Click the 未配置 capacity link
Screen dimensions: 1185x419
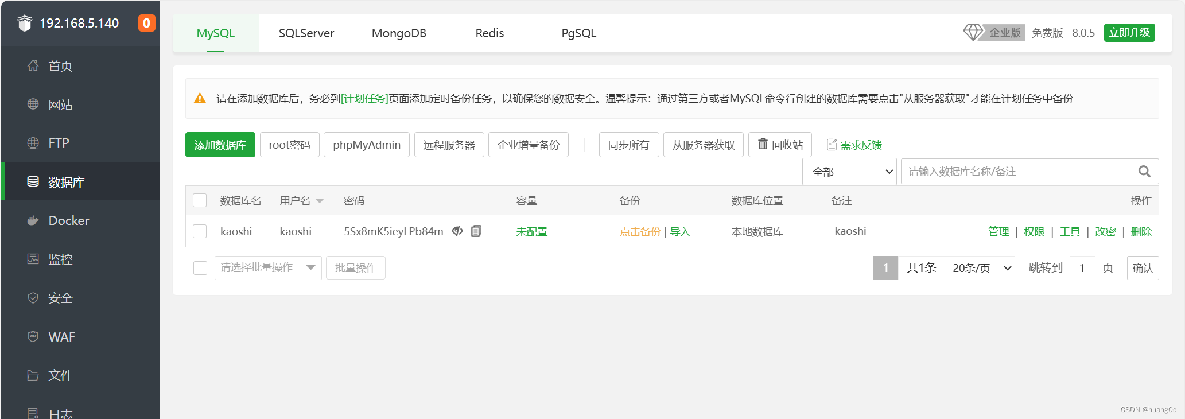point(532,232)
